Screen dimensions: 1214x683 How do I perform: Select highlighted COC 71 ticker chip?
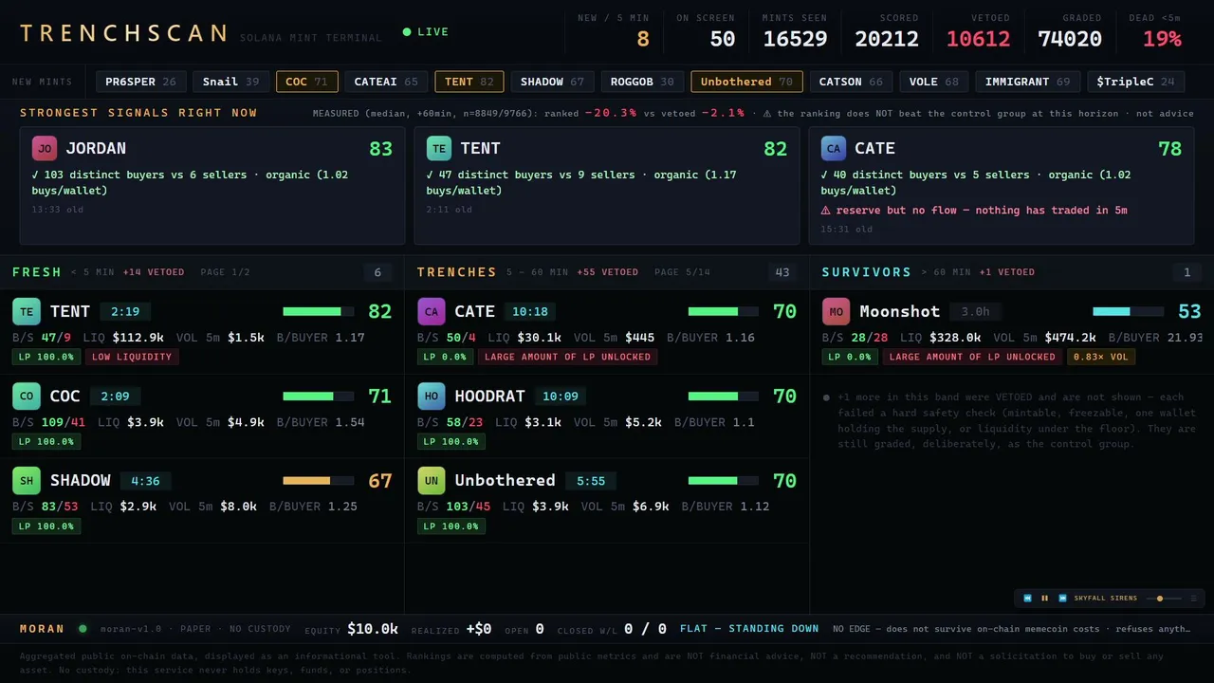click(x=306, y=82)
